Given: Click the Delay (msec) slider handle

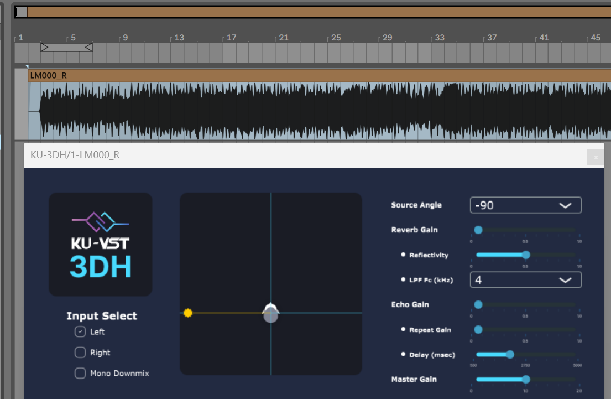Looking at the screenshot, I should tap(510, 355).
